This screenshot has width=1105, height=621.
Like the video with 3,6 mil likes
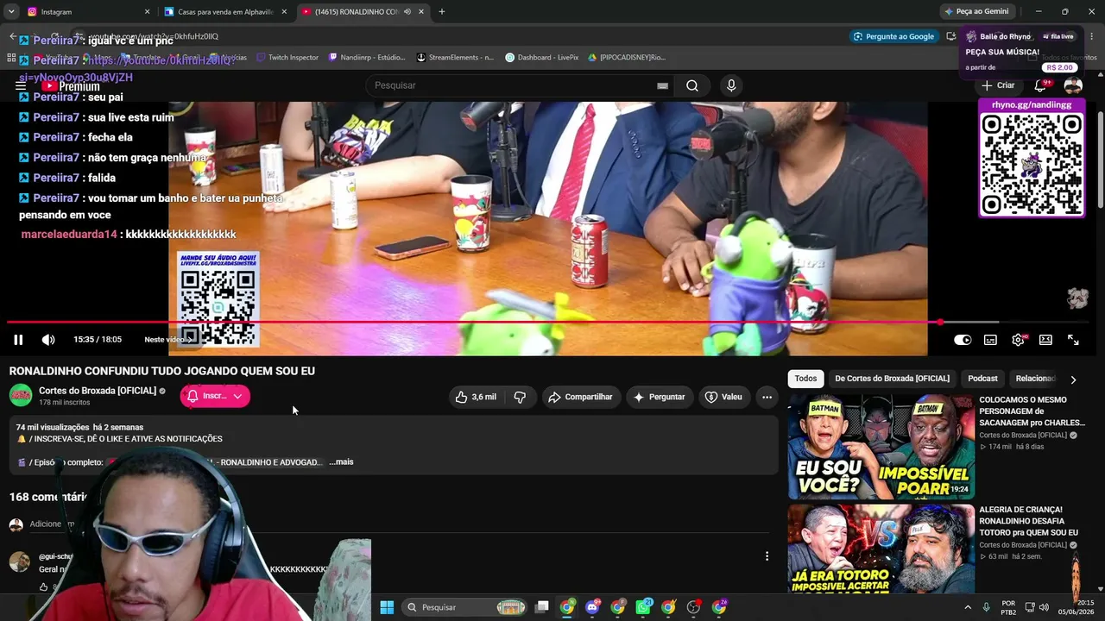pyautogui.click(x=476, y=397)
